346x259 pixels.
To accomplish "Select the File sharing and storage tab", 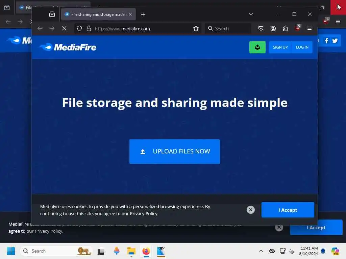I will [x=98, y=14].
